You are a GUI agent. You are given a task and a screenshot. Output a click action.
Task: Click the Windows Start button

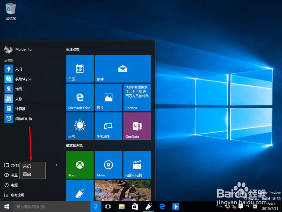[7, 206]
